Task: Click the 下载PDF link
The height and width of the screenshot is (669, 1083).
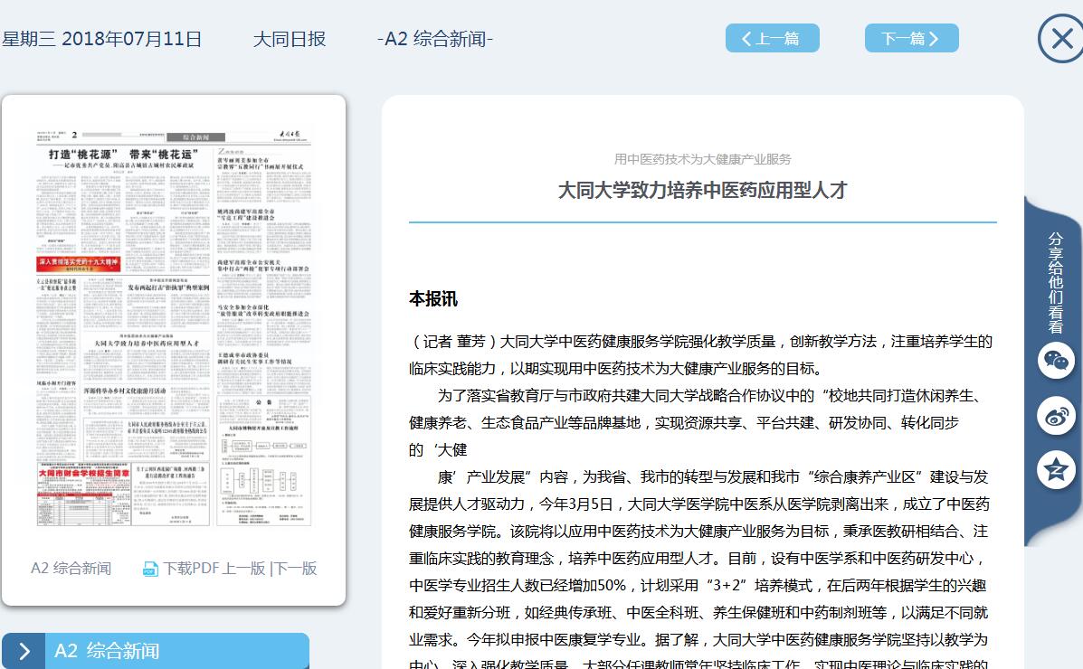Action: point(190,569)
